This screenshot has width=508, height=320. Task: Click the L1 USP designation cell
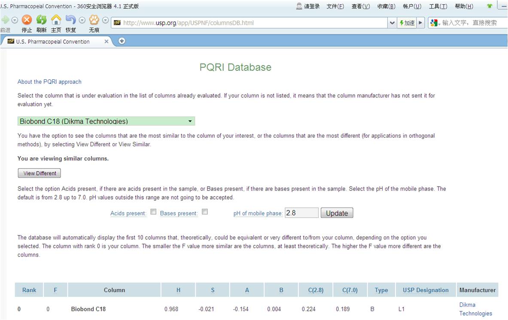[x=402, y=309]
